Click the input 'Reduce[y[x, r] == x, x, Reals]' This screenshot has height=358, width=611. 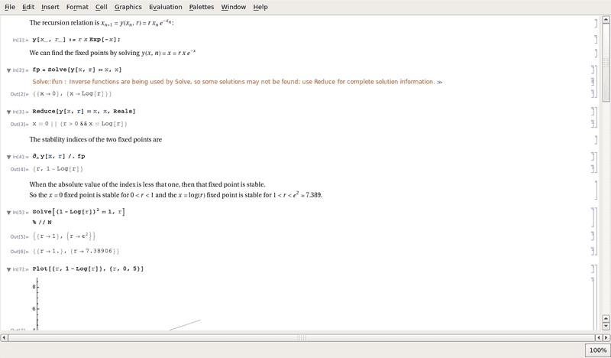(x=84, y=112)
